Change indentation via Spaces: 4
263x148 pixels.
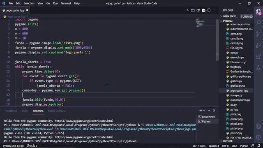click(x=214, y=146)
